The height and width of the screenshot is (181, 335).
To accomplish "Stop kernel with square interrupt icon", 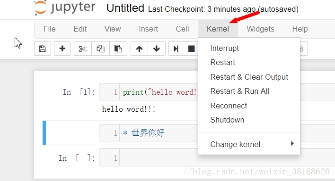I will coord(191,49).
